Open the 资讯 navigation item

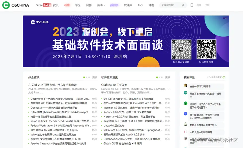[x=56, y=5]
